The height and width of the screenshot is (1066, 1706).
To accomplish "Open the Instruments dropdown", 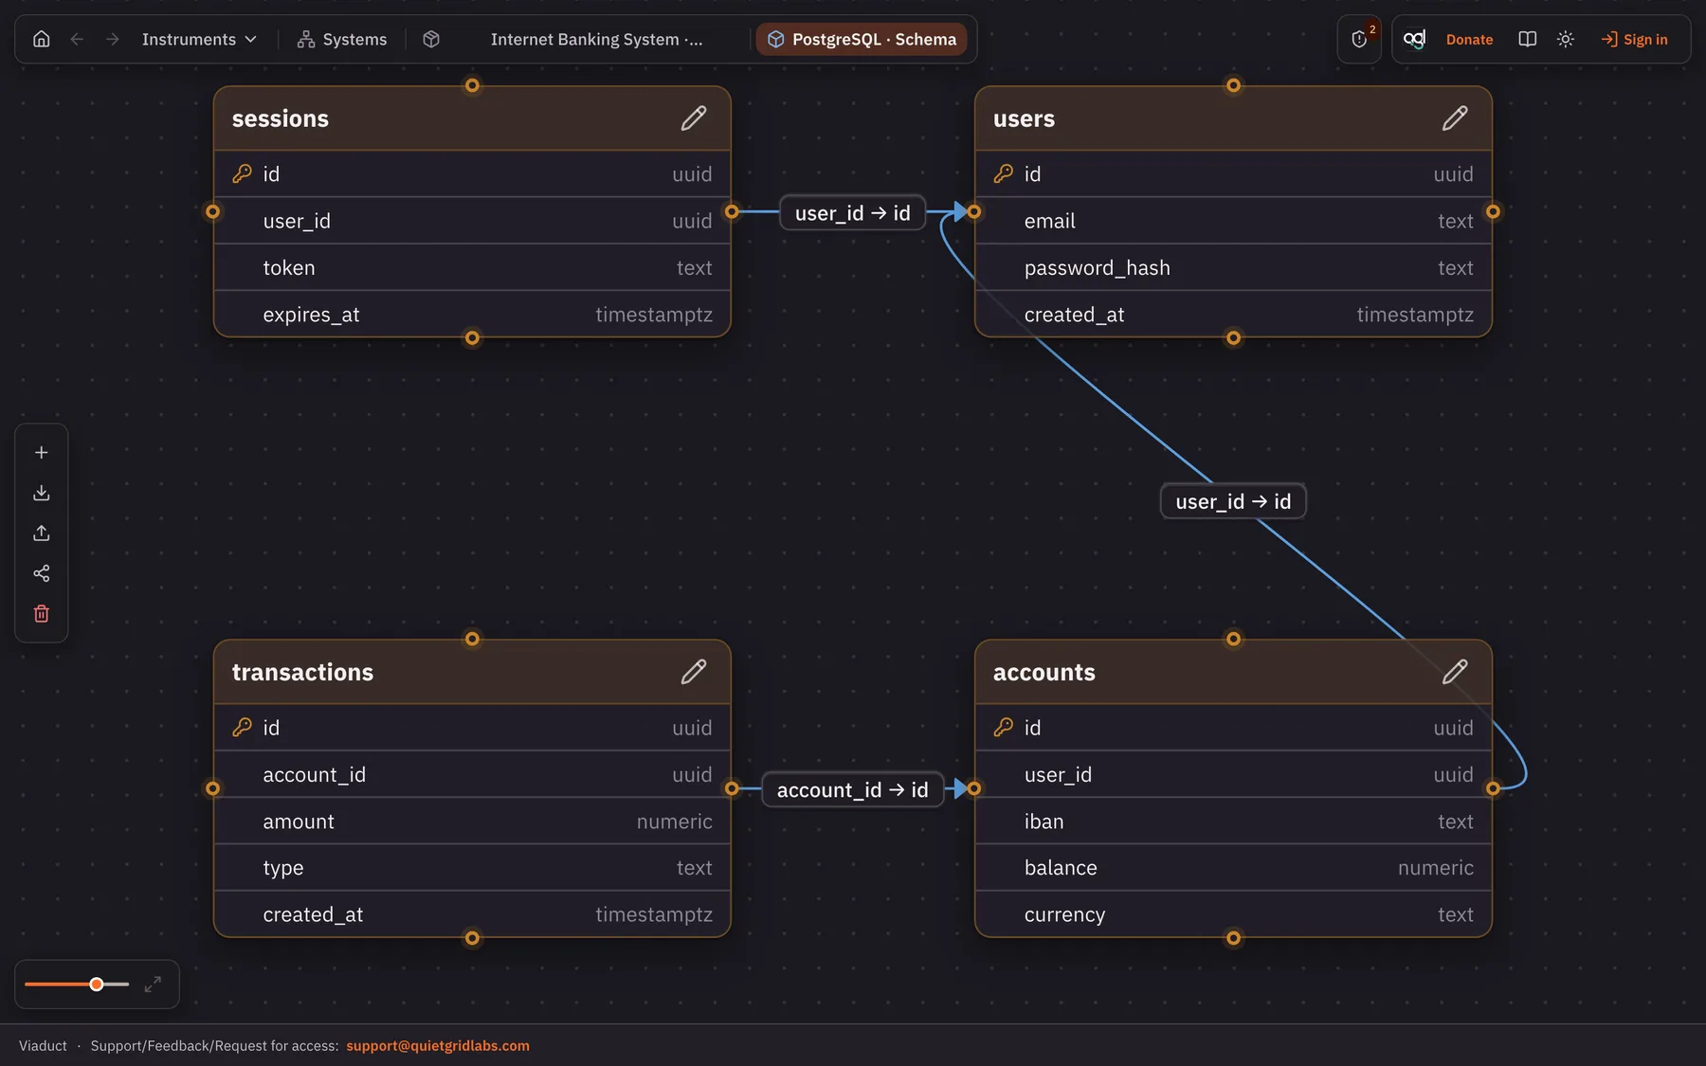I will pos(199,39).
